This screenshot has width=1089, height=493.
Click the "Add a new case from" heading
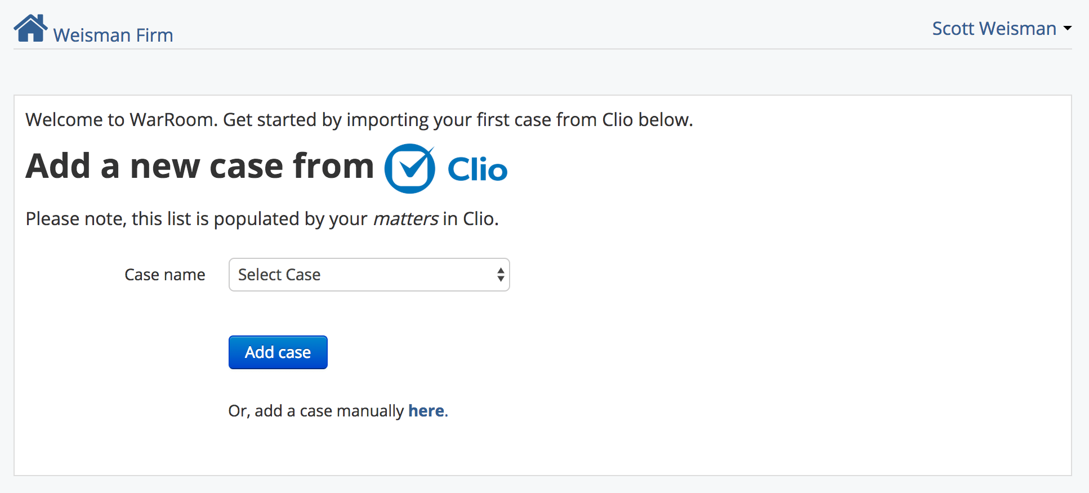(200, 166)
